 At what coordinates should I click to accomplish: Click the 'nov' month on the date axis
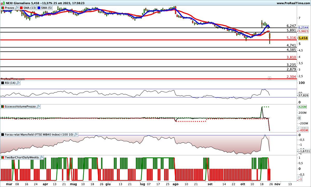pos(277,184)
